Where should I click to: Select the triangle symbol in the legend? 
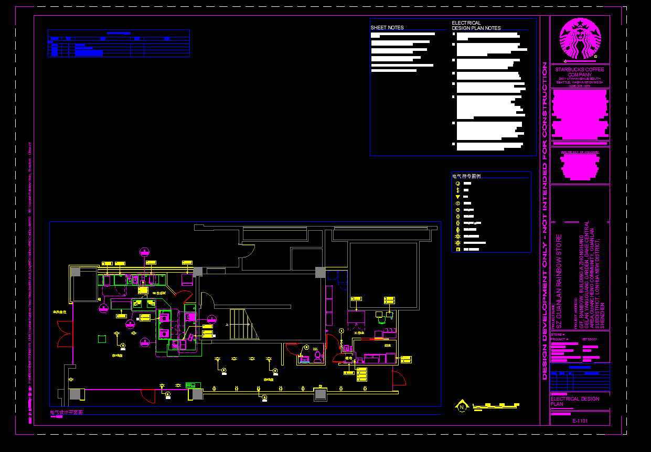point(458,197)
